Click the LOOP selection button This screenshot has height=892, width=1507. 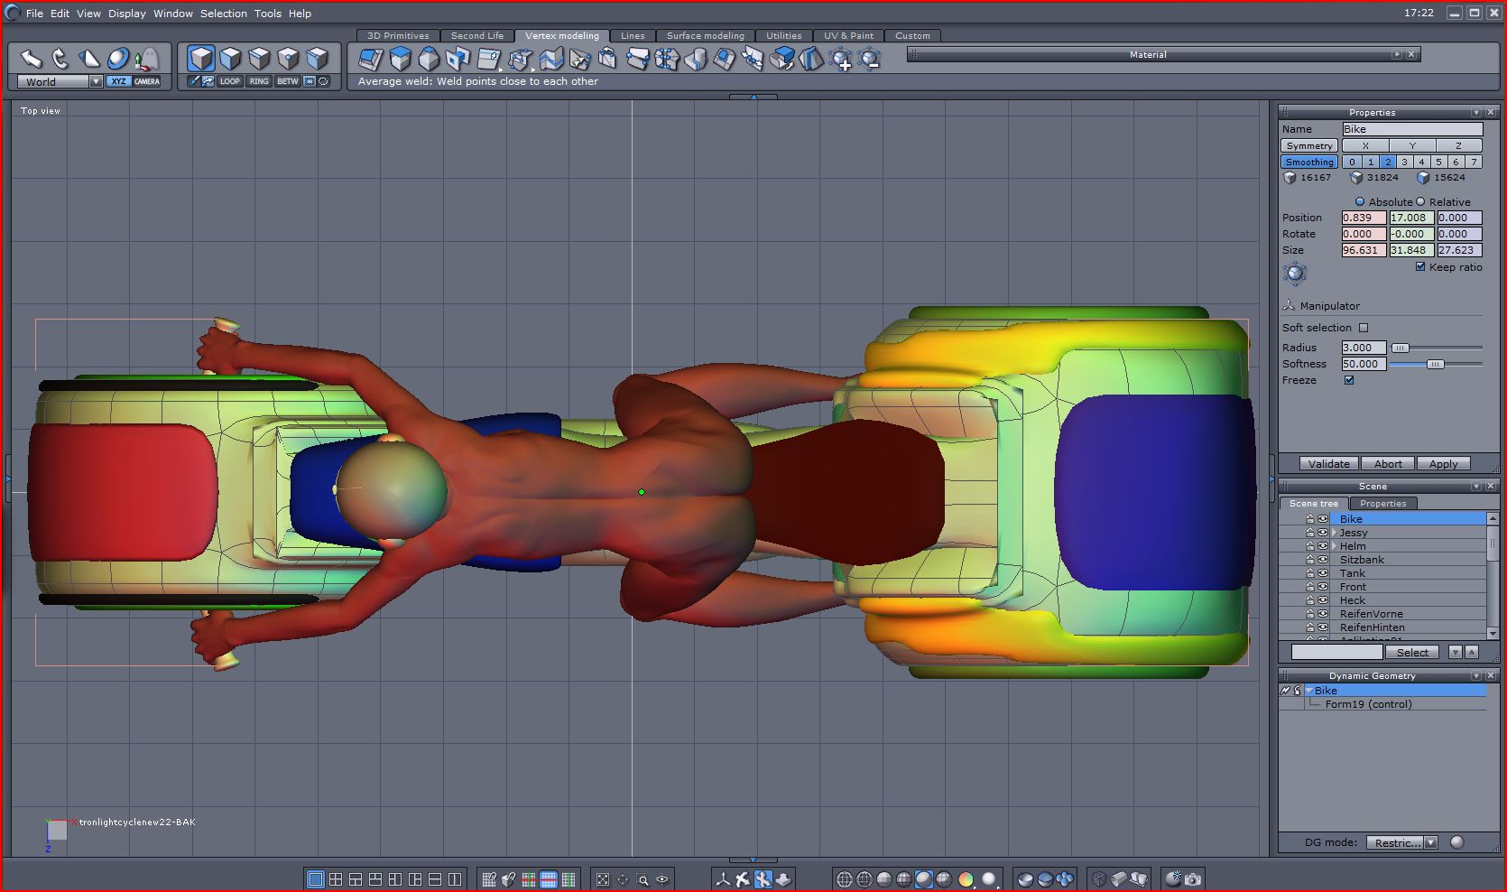(x=230, y=81)
